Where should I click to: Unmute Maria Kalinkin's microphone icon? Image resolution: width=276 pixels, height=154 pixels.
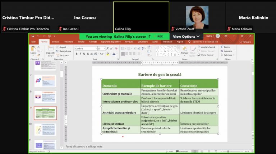(x=229, y=29)
